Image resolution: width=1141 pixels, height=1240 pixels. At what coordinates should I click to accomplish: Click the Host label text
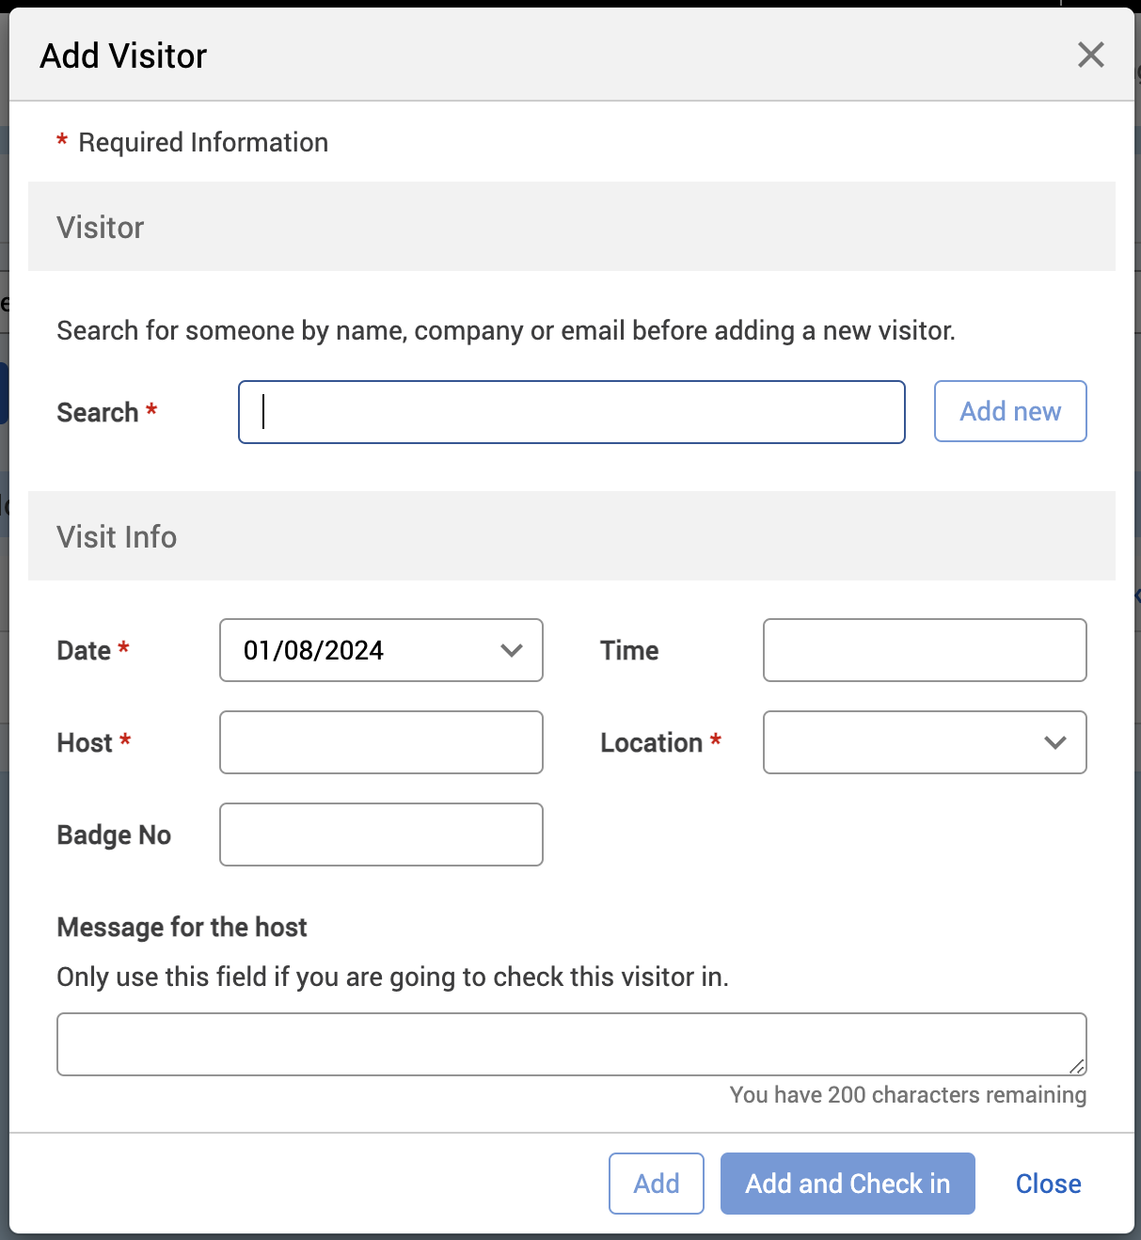click(x=85, y=742)
